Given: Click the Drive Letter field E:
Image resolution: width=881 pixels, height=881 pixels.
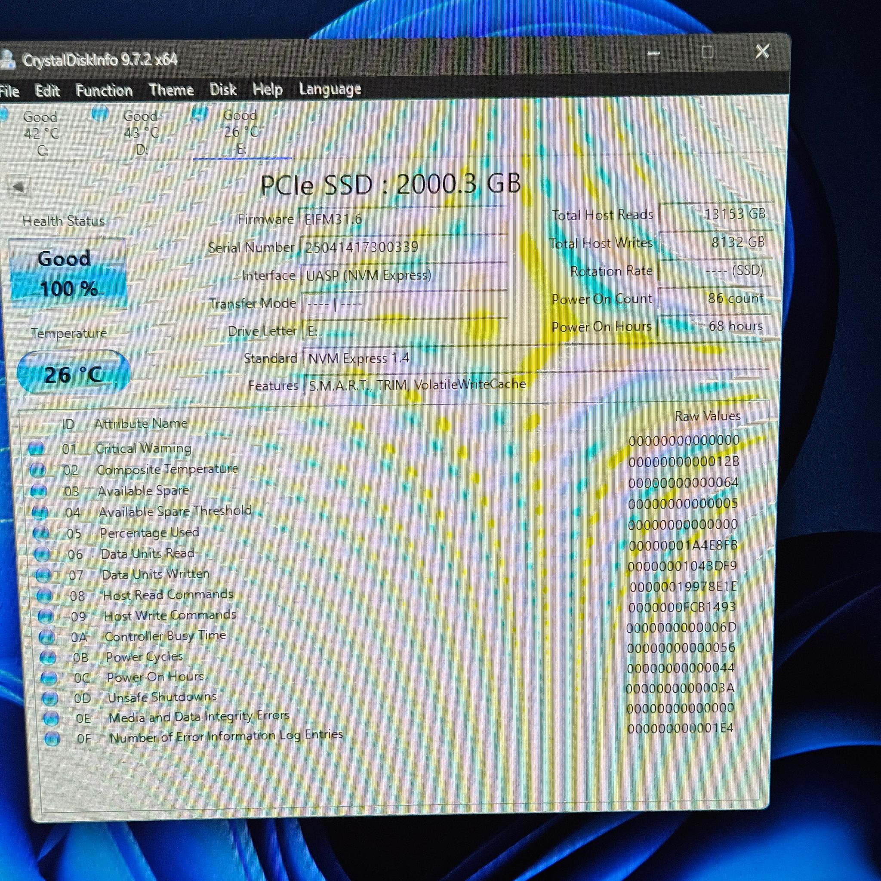Looking at the screenshot, I should (x=404, y=331).
